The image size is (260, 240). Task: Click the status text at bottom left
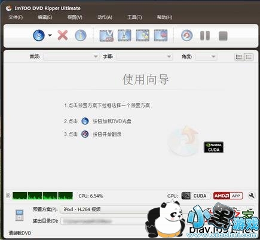click(x=20, y=233)
